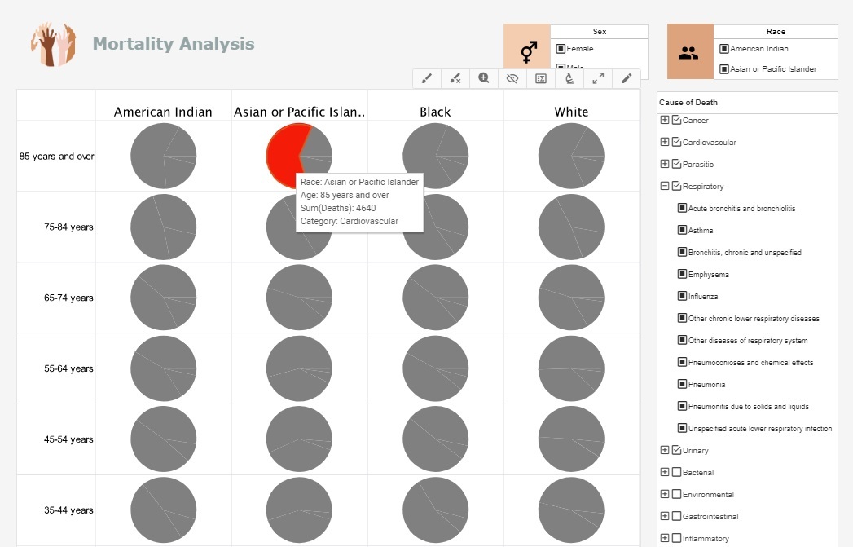The width and height of the screenshot is (853, 547).
Task: Click the people icon beside Race
Action: click(x=688, y=53)
